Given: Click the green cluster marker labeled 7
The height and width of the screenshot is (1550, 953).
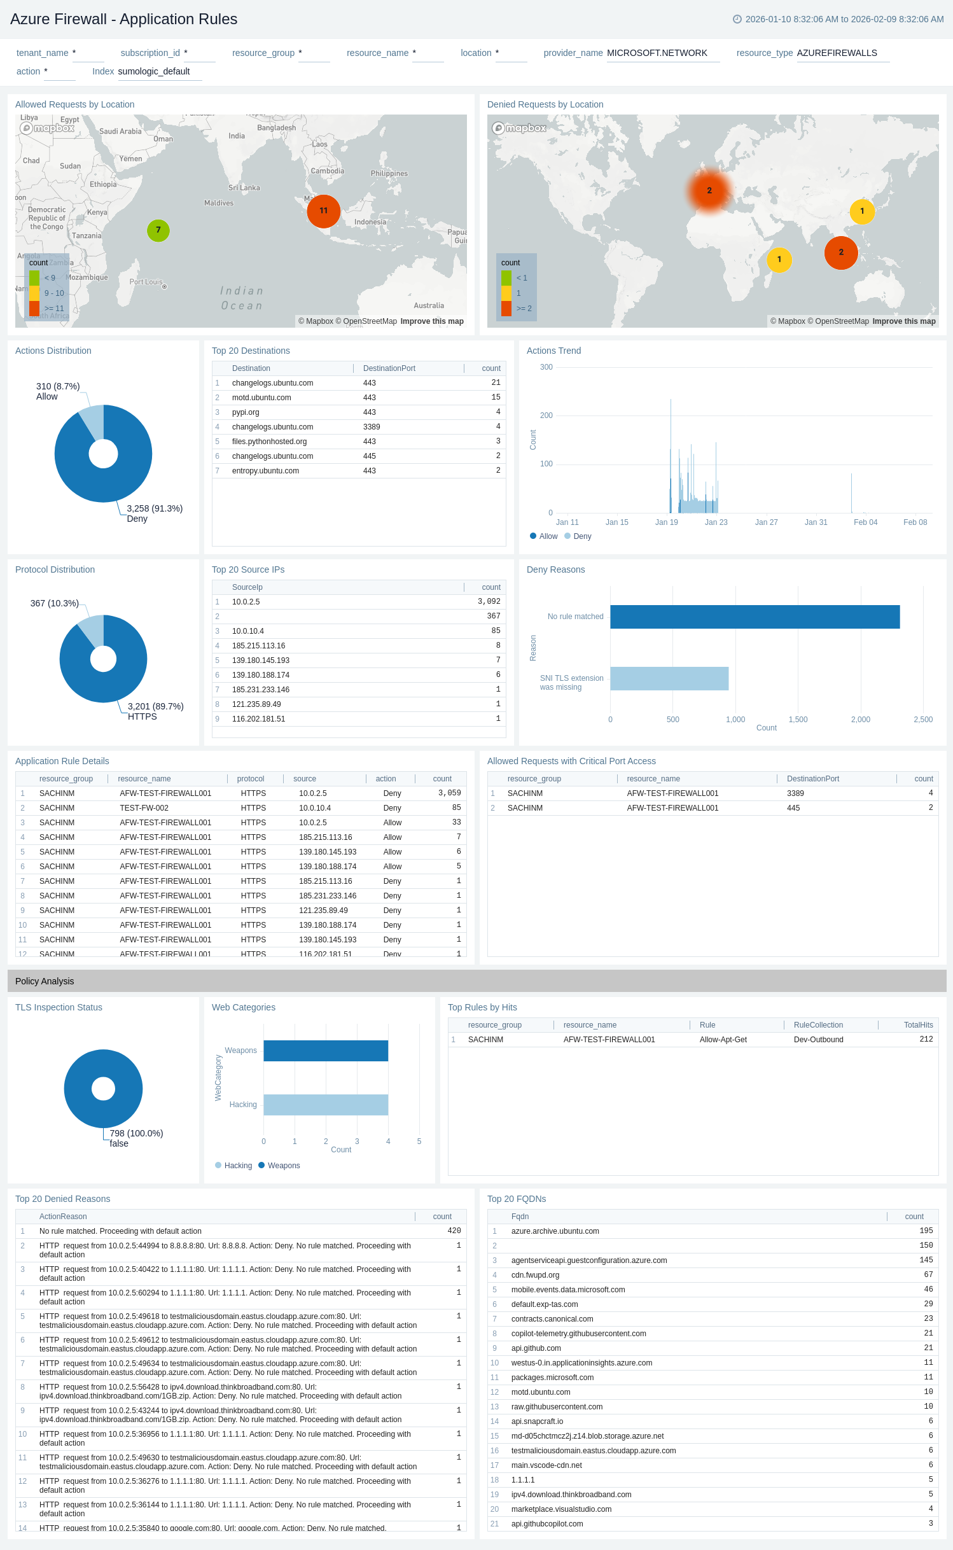Looking at the screenshot, I should click(158, 230).
